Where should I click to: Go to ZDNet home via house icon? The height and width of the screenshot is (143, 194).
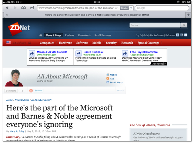click(41, 35)
